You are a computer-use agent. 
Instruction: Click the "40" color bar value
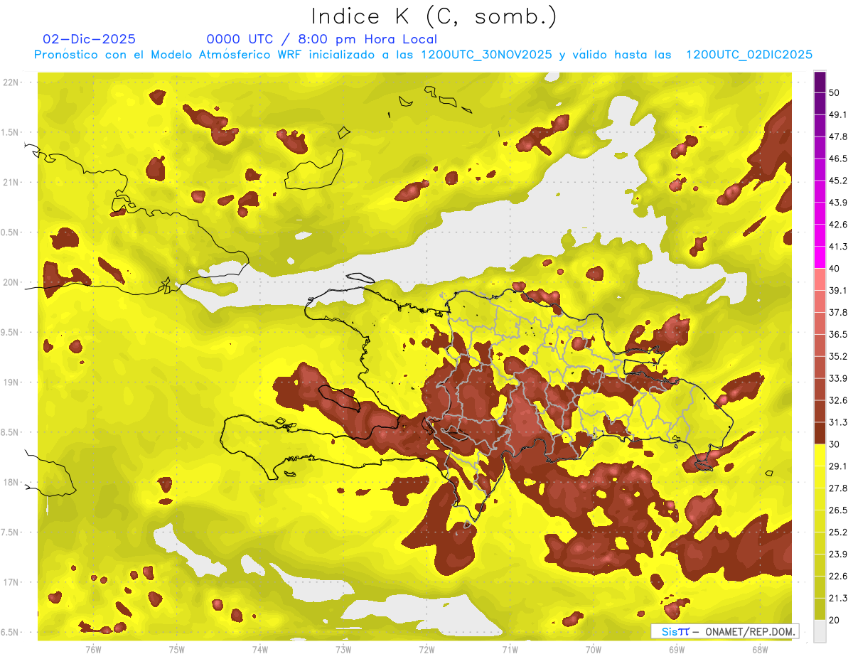coord(834,269)
